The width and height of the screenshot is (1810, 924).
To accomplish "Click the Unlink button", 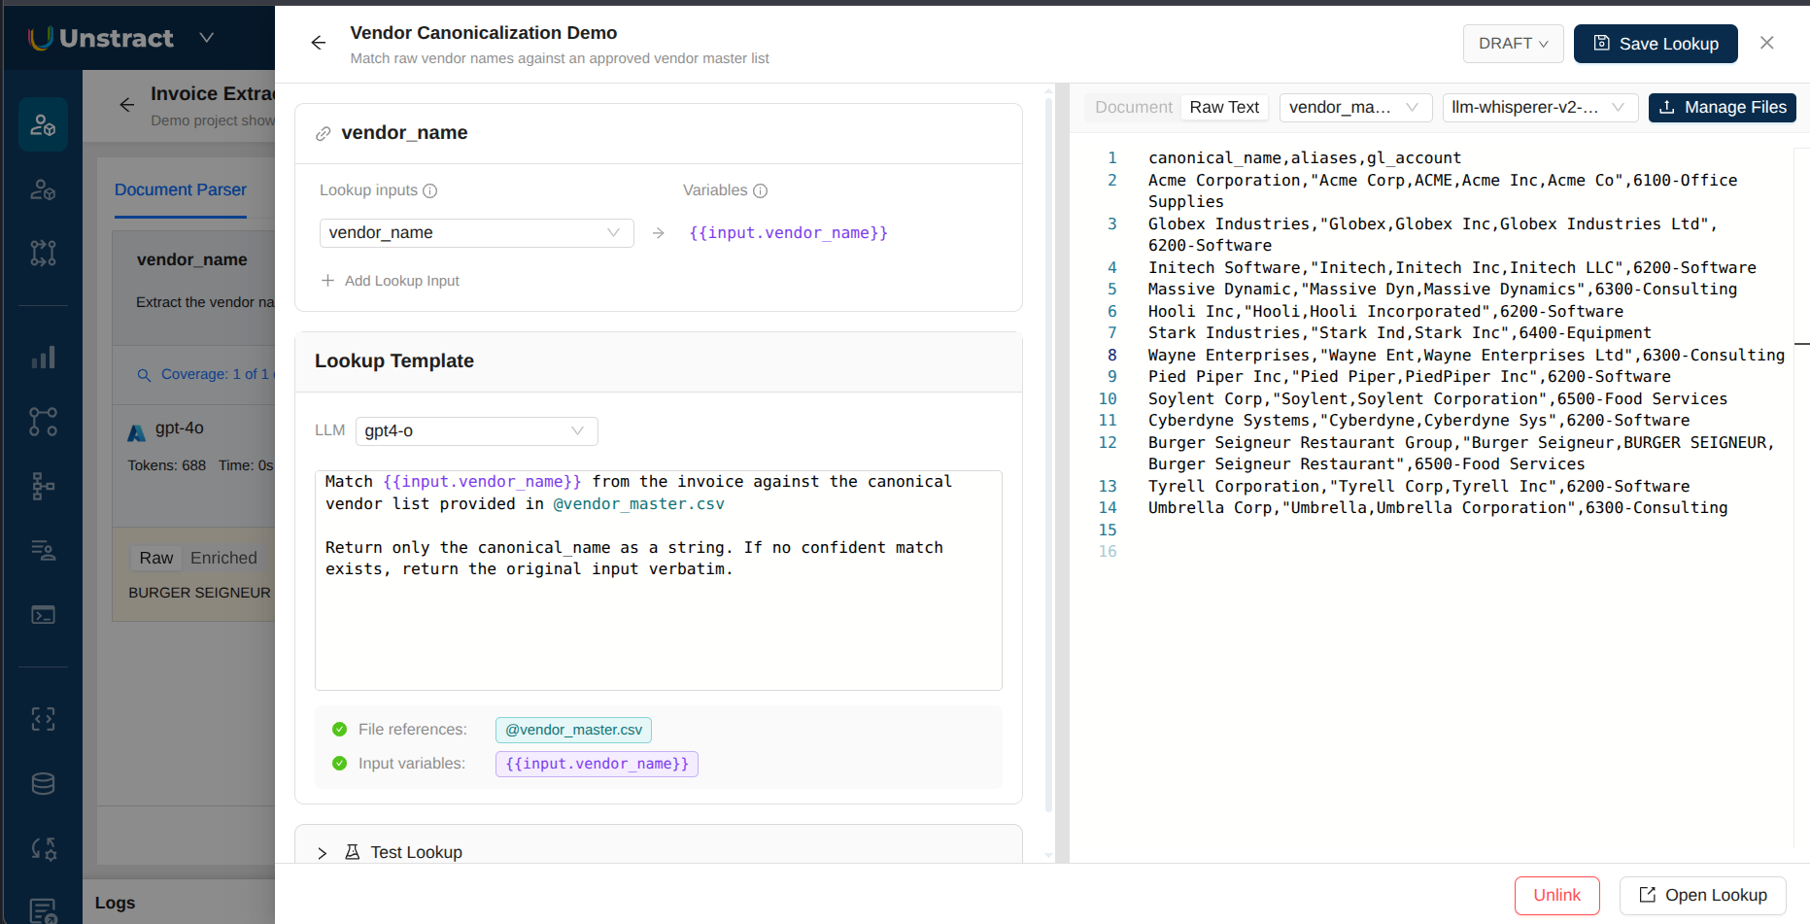I will coord(1557,896).
